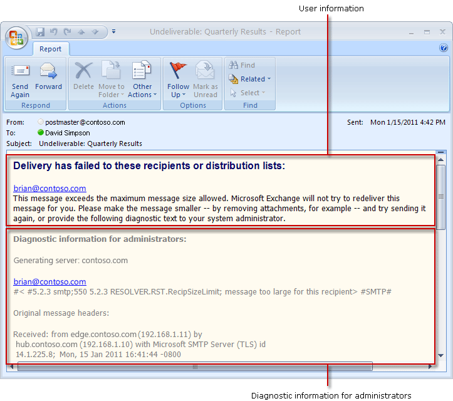This screenshot has height=401, width=453.
Task: Click the Follow Up flag icon
Action: 178,70
